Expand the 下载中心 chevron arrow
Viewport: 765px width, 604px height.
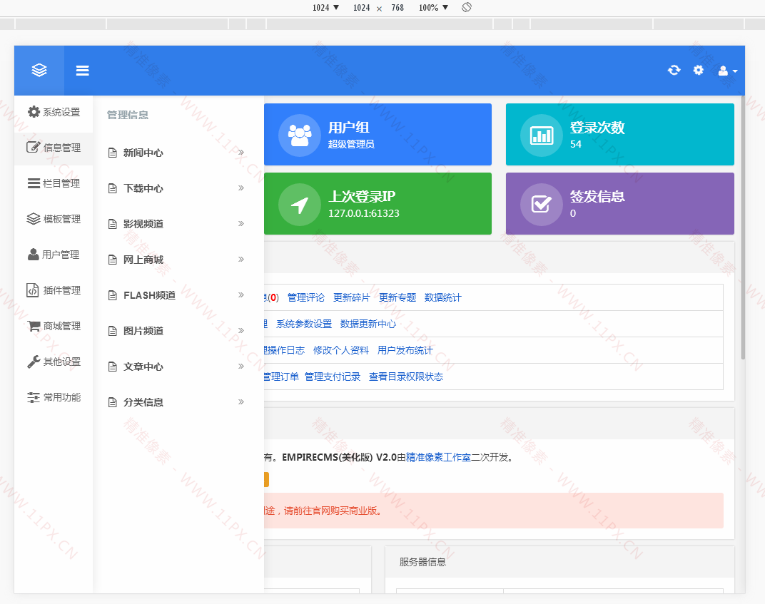tap(241, 188)
